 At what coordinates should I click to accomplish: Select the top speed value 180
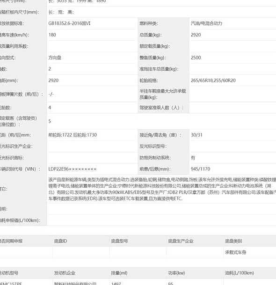click(52, 35)
